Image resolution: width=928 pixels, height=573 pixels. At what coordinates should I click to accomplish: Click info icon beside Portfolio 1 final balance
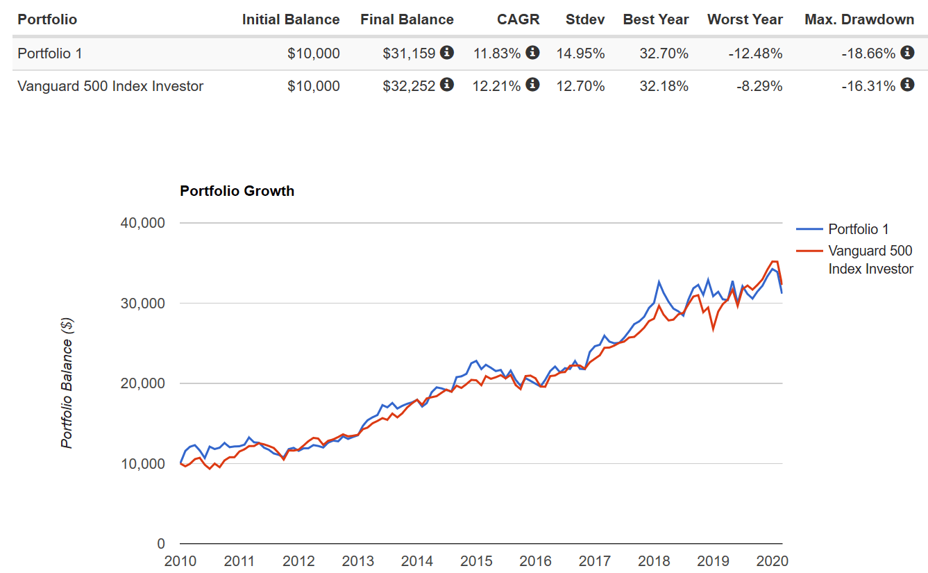coord(447,52)
